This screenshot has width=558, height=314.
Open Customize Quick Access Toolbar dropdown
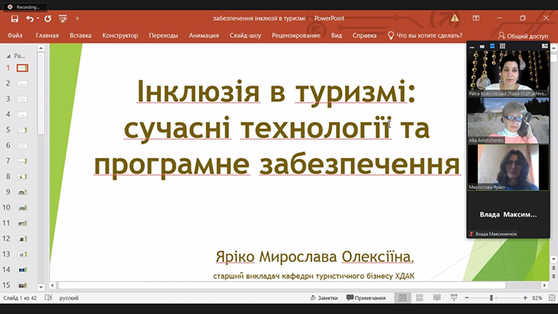point(77,18)
